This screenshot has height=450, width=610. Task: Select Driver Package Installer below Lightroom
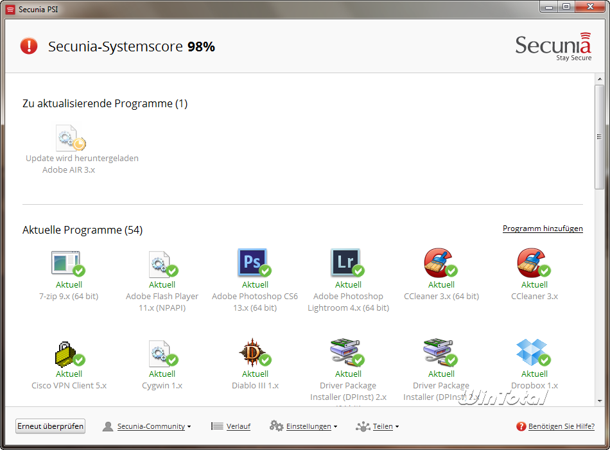tap(347, 352)
